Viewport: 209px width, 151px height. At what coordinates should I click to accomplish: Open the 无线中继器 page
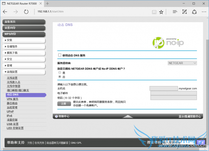point(14,86)
